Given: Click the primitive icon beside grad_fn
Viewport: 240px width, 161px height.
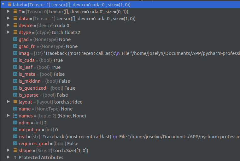Looking at the screenshot, I should pyautogui.click(x=15, y=46).
